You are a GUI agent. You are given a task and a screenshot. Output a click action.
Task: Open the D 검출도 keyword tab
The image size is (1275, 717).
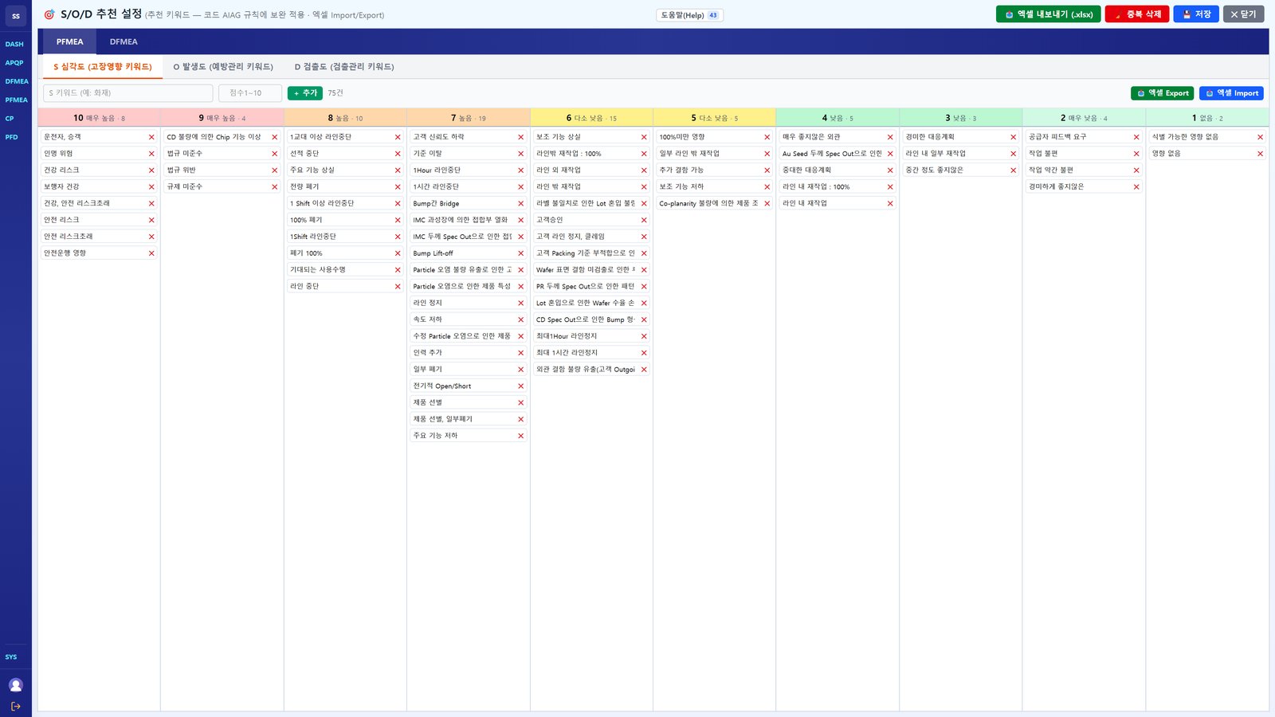(x=344, y=67)
